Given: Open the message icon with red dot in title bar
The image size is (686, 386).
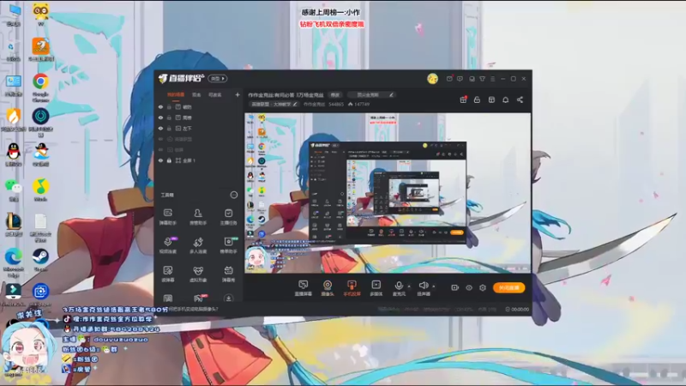Looking at the screenshot, I should (x=449, y=79).
